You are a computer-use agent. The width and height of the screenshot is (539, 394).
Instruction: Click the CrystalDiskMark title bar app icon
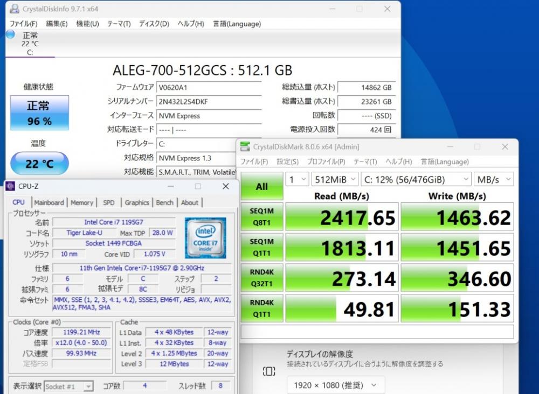[x=245, y=146]
